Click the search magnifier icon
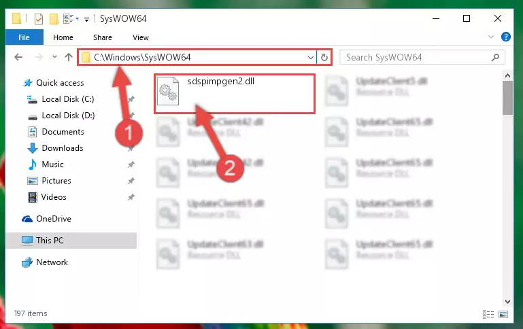The image size is (523, 329). tap(495, 57)
